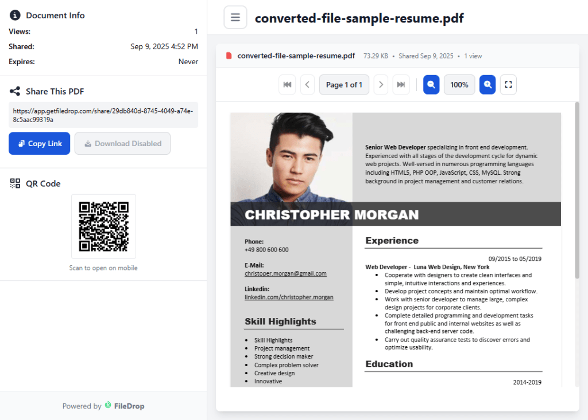
Task: Select the share URL text field
Action: 103,115
